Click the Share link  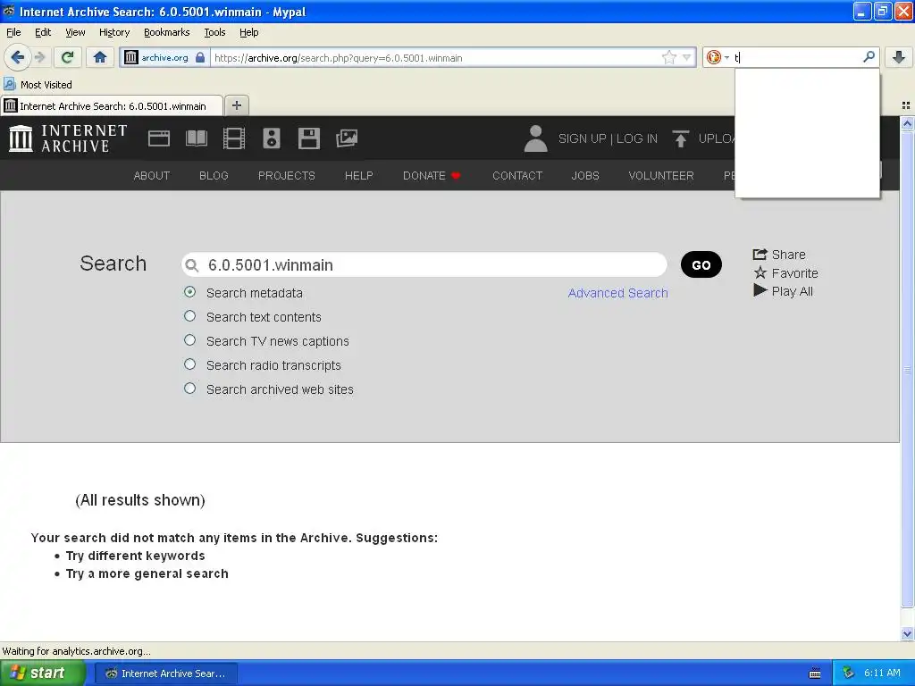(779, 255)
